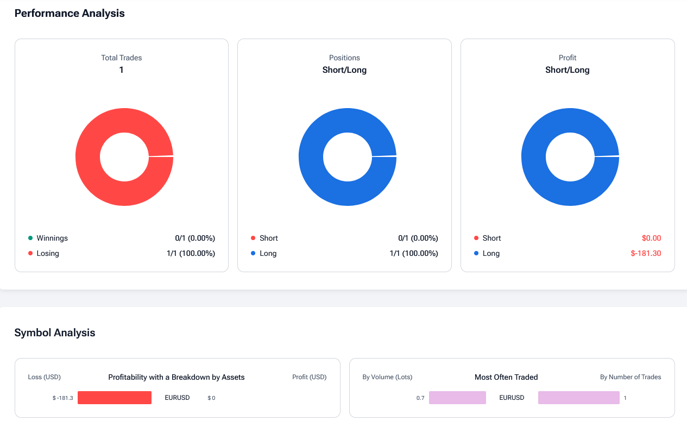This screenshot has height=427, width=687.
Task: Click the red Losing legend dot
Action: point(30,253)
